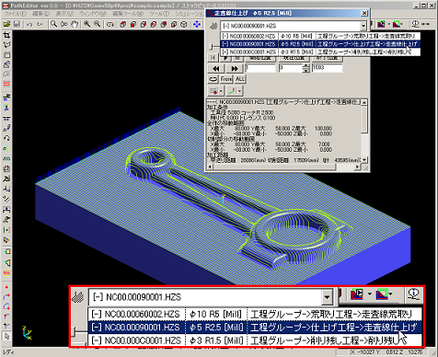The width and height of the screenshot is (438, 357).
Task: Click the レディ status bar text
Action: pos(8,352)
